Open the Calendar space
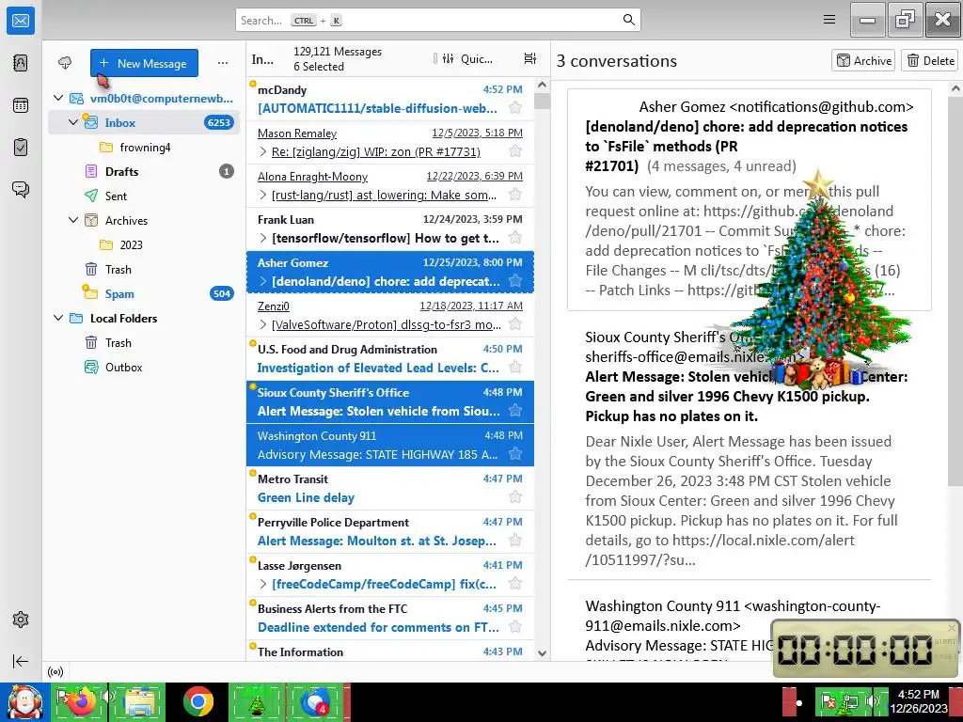 point(21,105)
